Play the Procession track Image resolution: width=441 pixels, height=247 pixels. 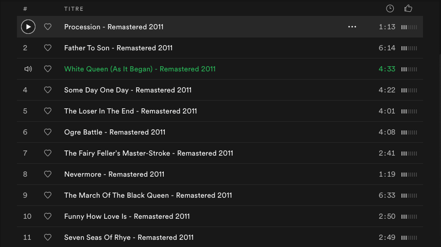click(28, 27)
